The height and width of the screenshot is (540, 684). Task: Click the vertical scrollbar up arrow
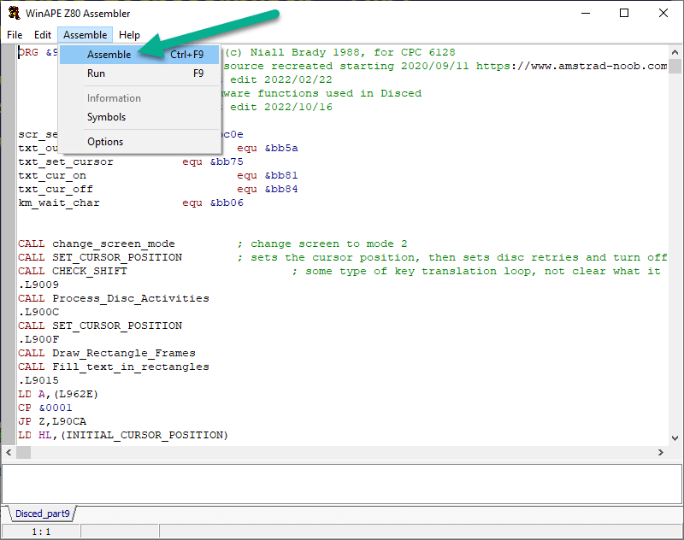point(675,52)
